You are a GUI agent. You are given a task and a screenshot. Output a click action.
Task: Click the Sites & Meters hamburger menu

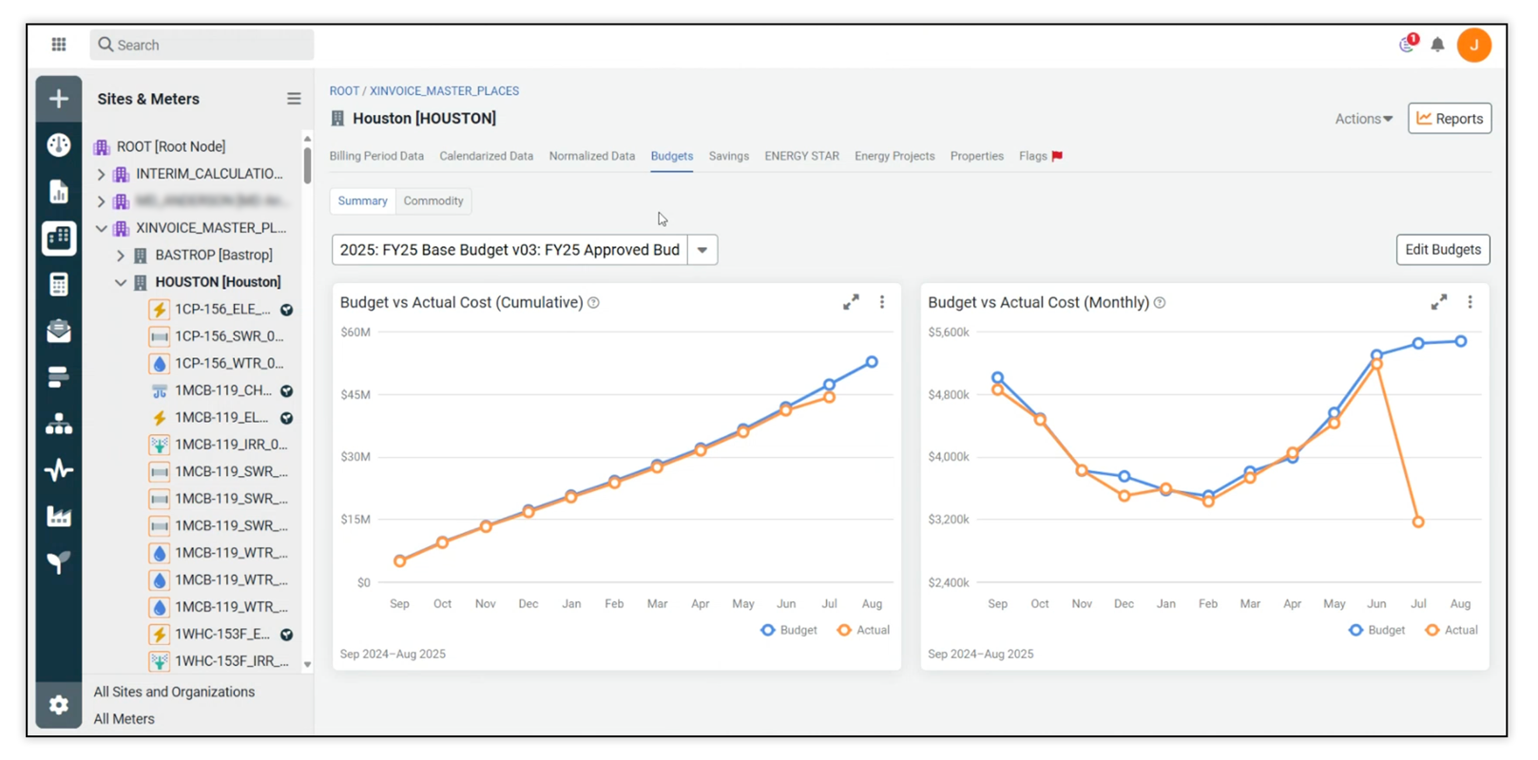click(294, 99)
